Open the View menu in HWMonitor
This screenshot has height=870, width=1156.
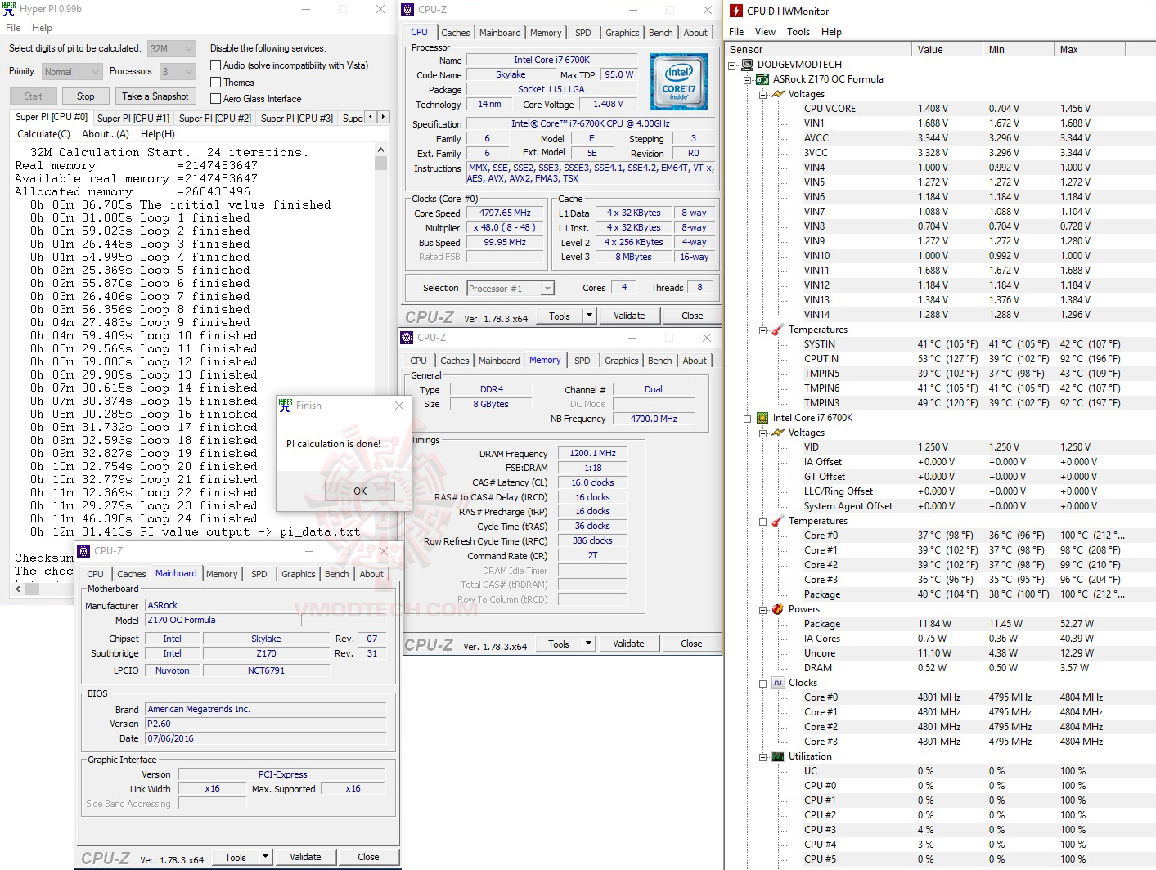tap(765, 32)
